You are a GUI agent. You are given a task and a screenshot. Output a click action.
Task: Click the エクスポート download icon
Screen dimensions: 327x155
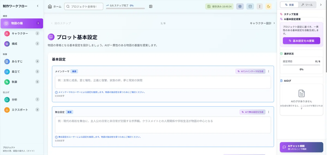click(x=7, y=110)
